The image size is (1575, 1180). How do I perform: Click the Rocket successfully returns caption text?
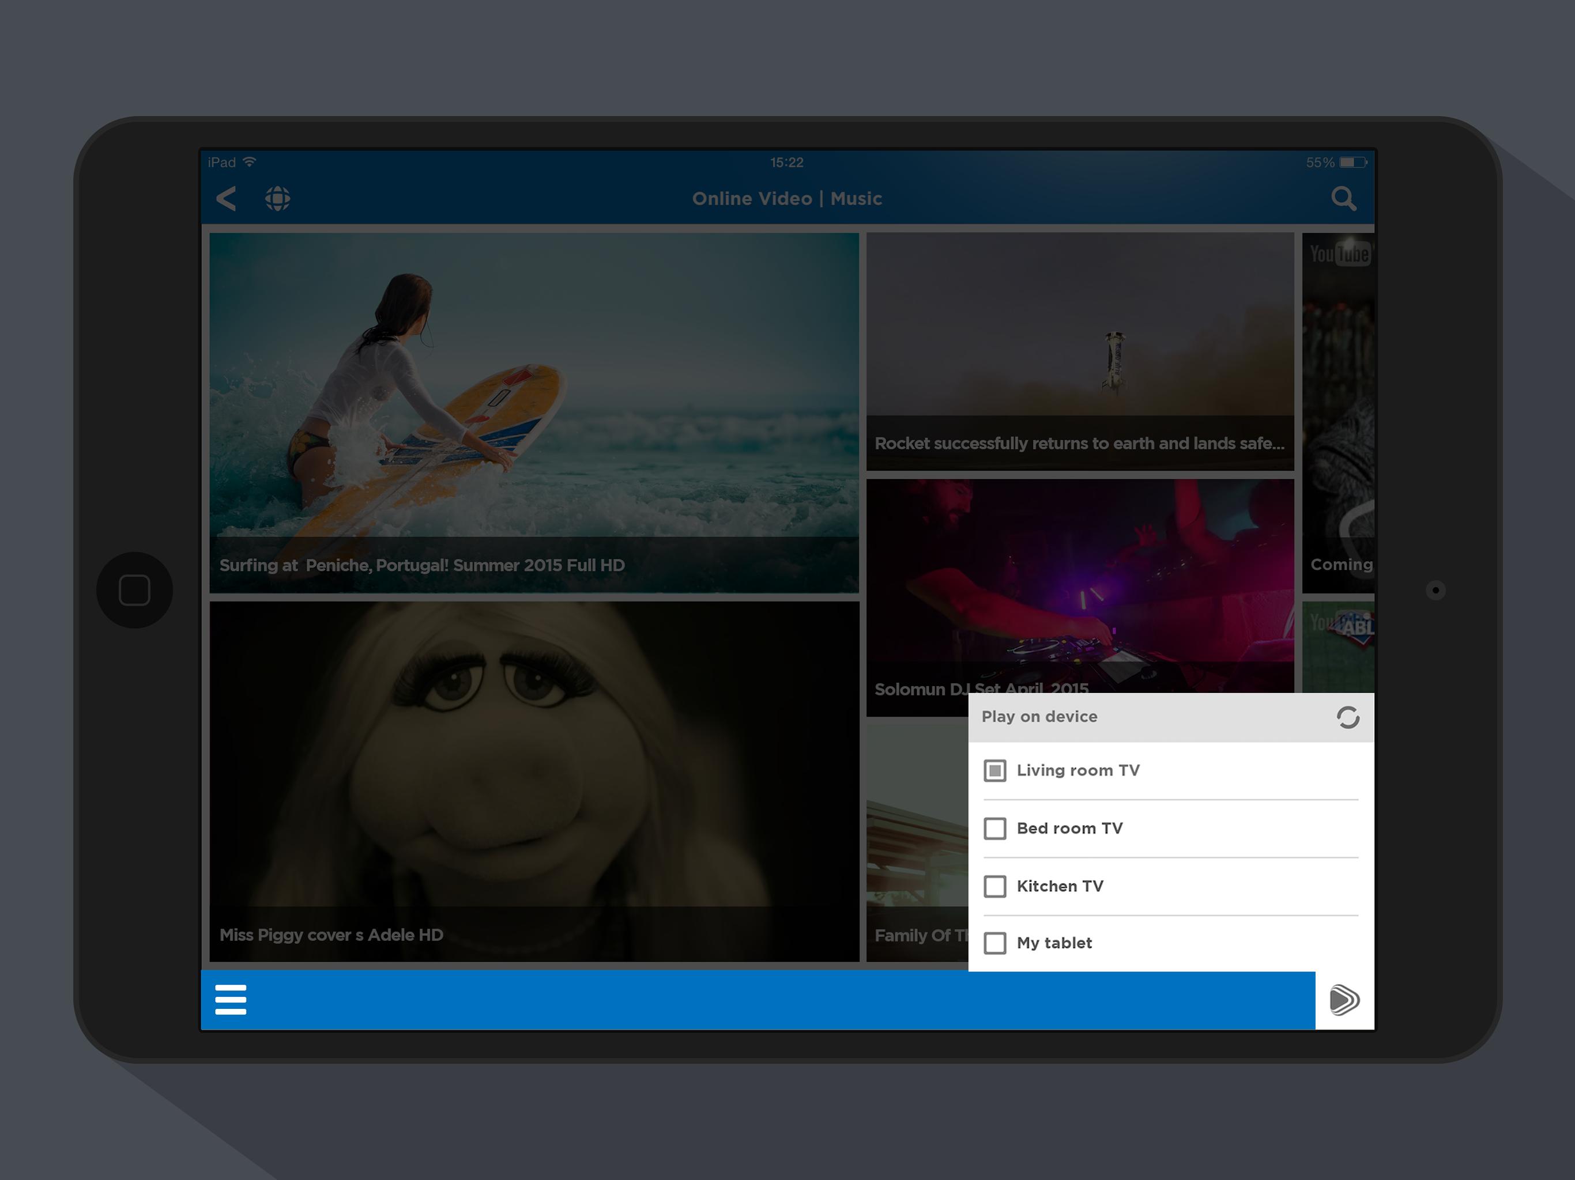click(1079, 444)
